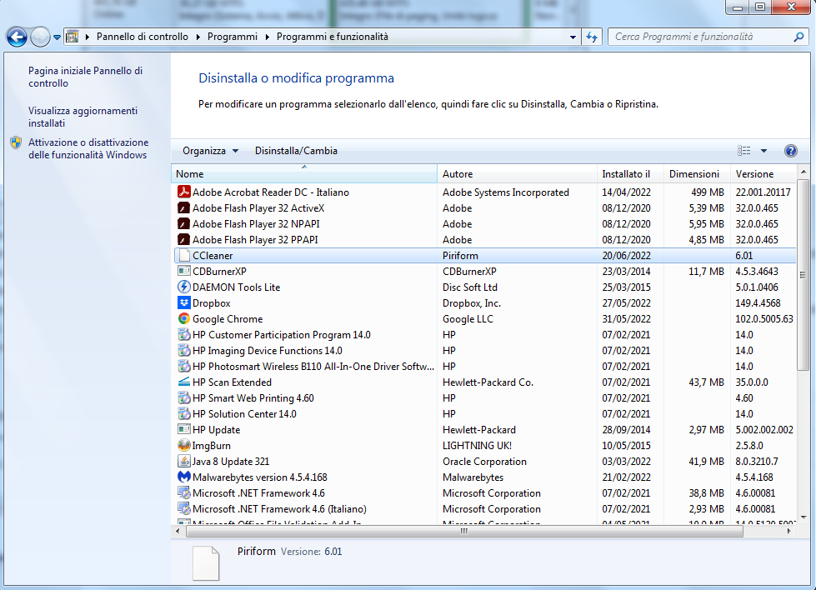Viewport: 816px width, 590px height.
Task: Sort by the Versione column header
Action: coord(763,174)
